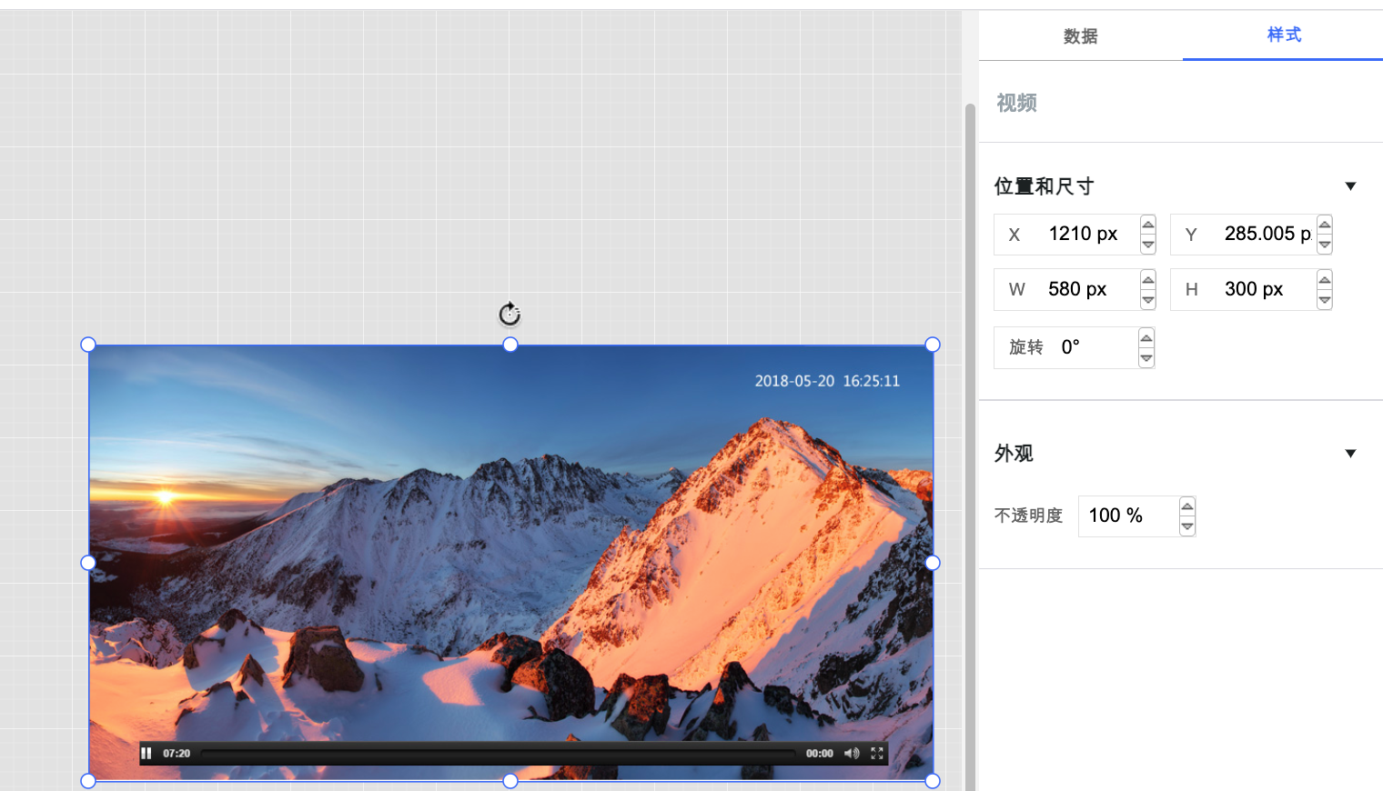Decrease X value with down arrow
1383x791 pixels.
tap(1148, 245)
